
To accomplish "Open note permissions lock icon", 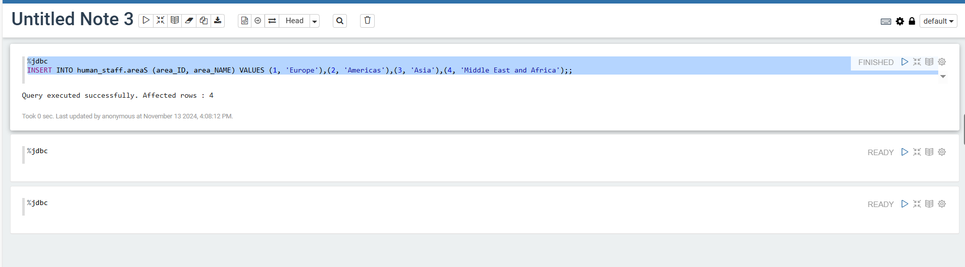I will coord(912,21).
